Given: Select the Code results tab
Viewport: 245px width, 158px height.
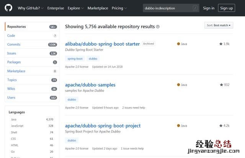Looking at the screenshot, I should pos(11,35).
